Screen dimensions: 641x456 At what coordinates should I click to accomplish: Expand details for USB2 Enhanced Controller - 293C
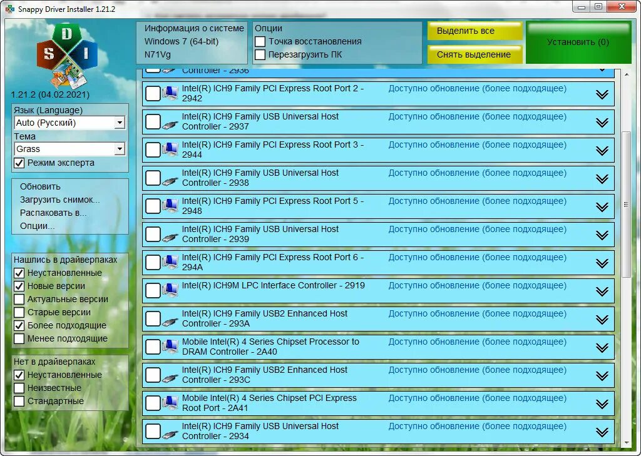coord(602,376)
